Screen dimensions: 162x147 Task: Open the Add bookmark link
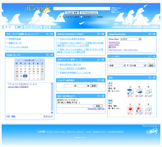point(115,50)
